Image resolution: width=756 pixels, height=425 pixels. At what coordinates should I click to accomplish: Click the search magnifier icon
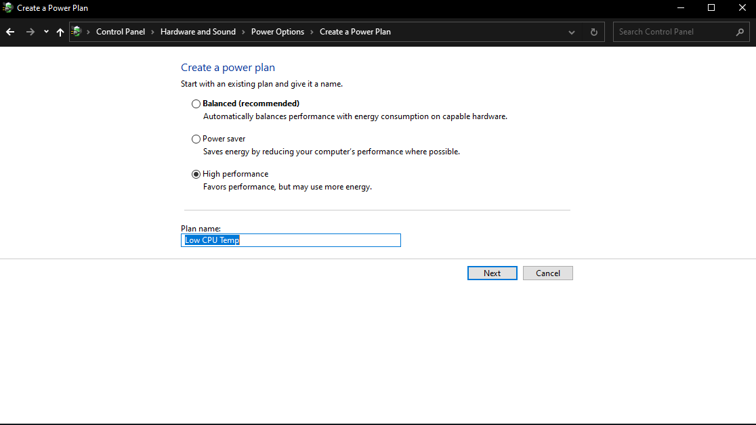click(x=740, y=32)
